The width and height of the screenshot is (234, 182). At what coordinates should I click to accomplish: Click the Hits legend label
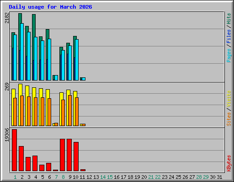point(229,19)
